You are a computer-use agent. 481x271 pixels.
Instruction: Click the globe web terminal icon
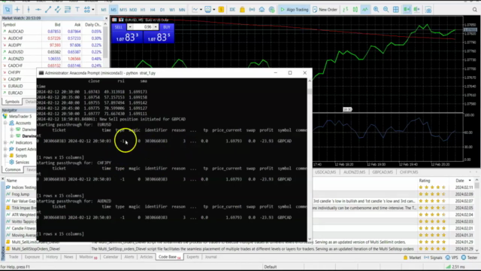click(272, 10)
